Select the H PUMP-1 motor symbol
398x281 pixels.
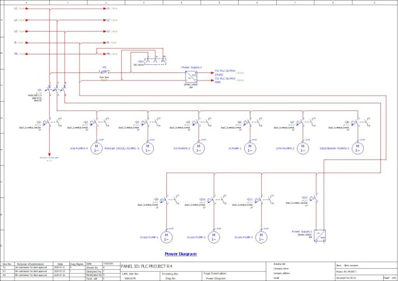click(x=250, y=148)
